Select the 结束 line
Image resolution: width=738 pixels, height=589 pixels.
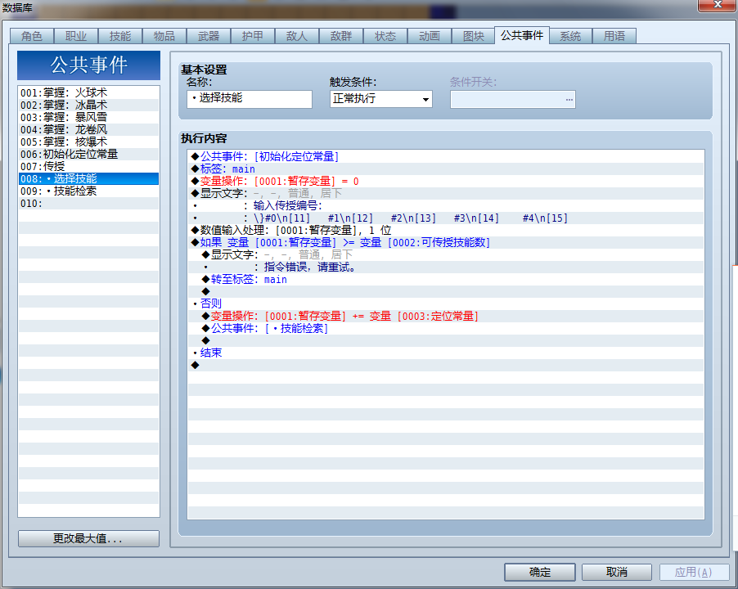coord(446,353)
